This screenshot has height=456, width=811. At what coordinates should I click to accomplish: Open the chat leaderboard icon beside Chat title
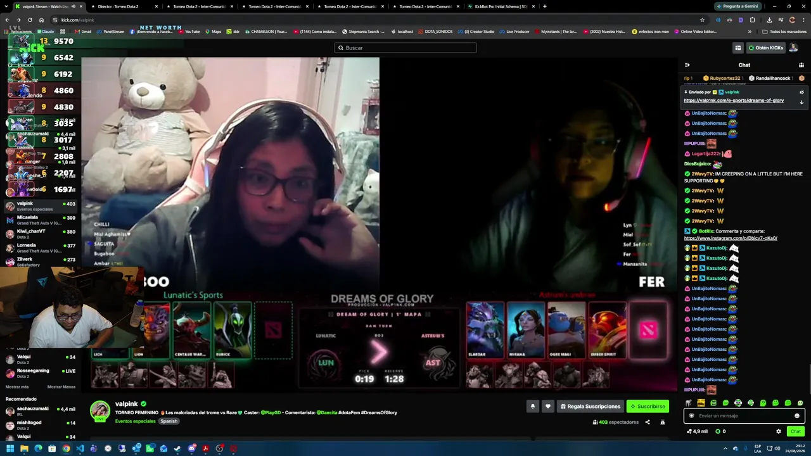coord(801,65)
